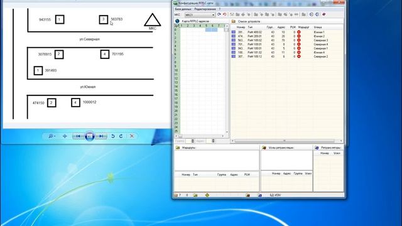Click the scroll-right arrow under the address map grid
Image resolution: width=402 pixels, height=226 pixels.
223,136
